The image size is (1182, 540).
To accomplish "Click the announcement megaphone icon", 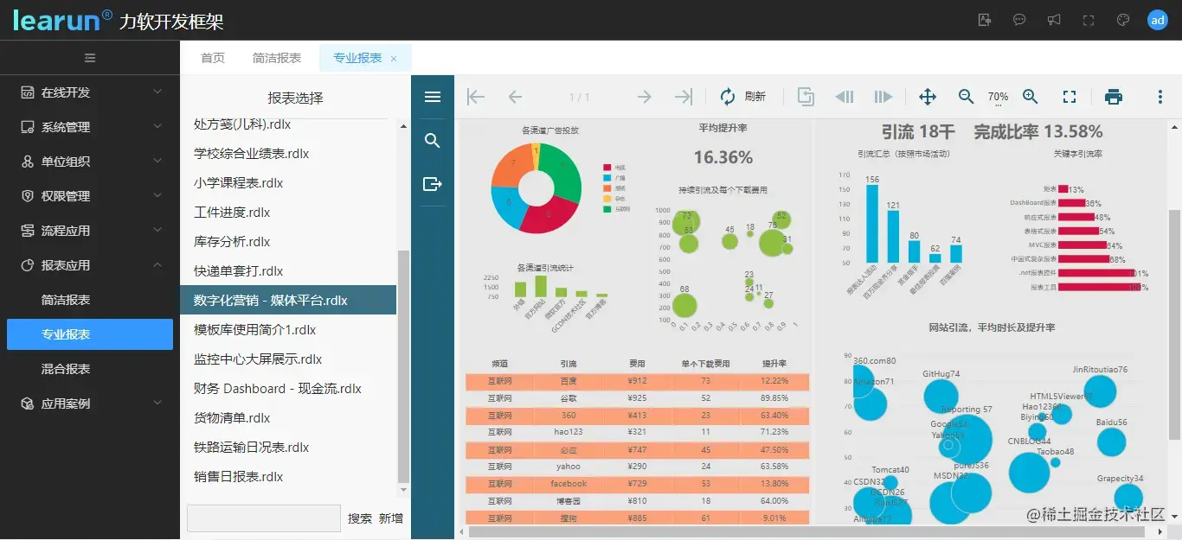I will (x=1054, y=20).
